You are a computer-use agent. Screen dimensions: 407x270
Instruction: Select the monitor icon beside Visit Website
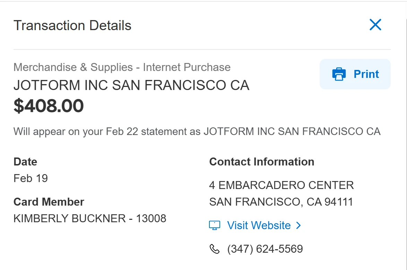215,225
